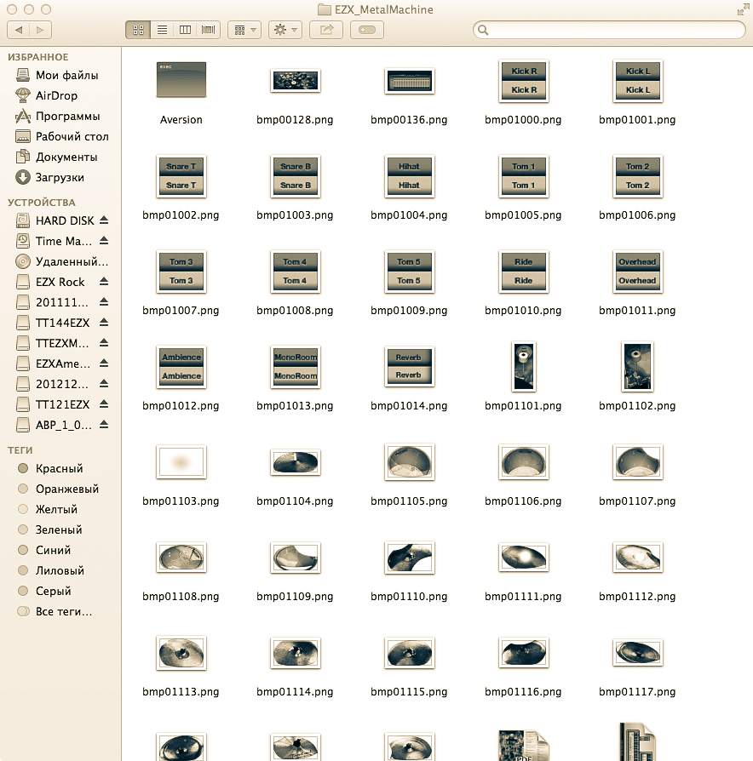
Task: Switch to Cover Flow view
Action: pyautogui.click(x=208, y=30)
